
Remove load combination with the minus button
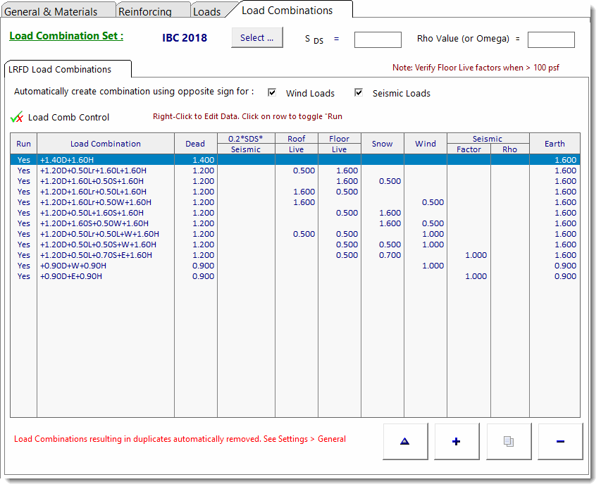tap(560, 441)
